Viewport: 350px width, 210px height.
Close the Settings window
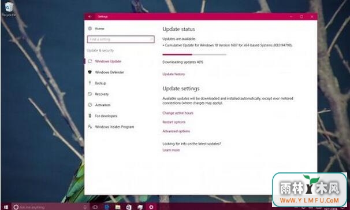(x=312, y=17)
